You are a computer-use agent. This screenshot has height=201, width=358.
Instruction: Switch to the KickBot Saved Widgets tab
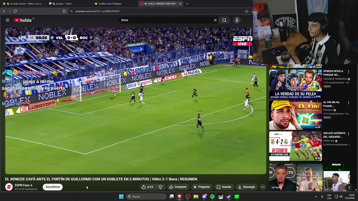pyautogui.click(x=115, y=4)
